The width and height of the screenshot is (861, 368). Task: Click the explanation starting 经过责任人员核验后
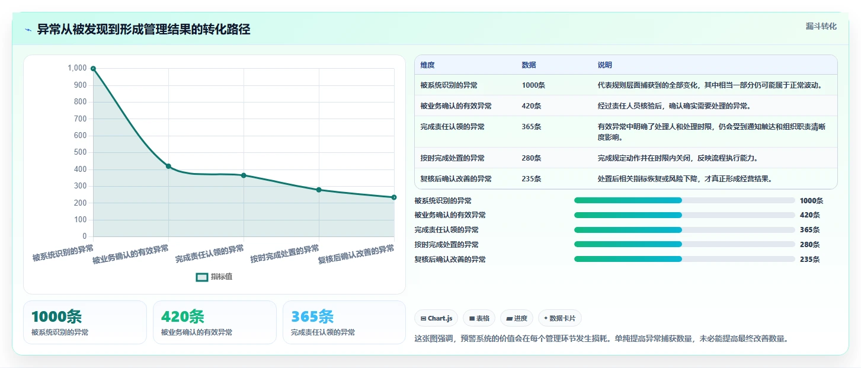[675, 106]
